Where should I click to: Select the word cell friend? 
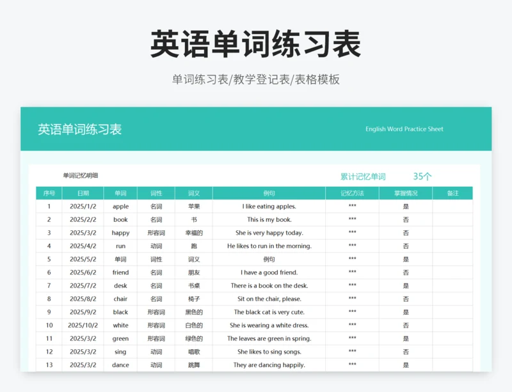point(120,272)
